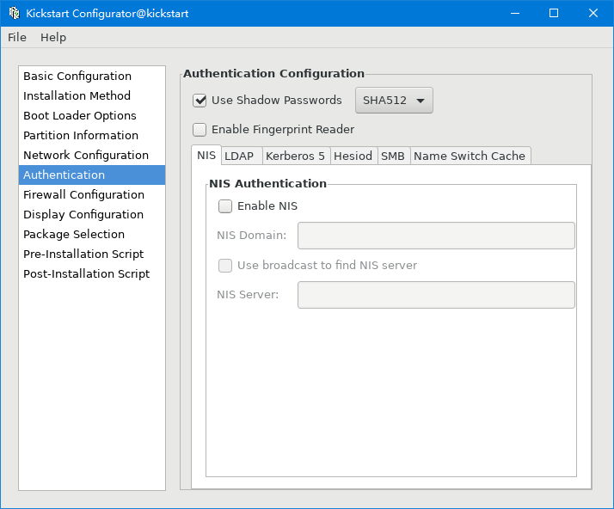Close the Kickstart Configurator window
This screenshot has height=509, width=614.
593,13
